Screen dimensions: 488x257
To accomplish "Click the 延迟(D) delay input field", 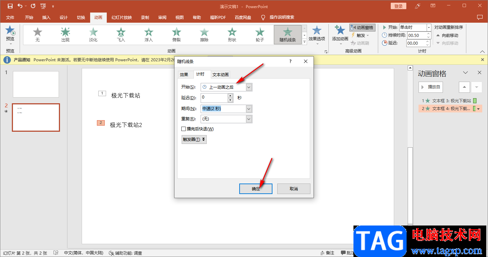I will [x=214, y=98].
